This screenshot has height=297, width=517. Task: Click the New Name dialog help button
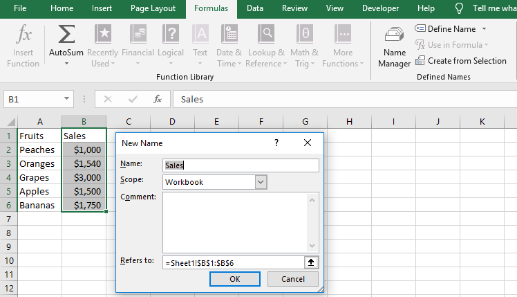[x=276, y=143]
